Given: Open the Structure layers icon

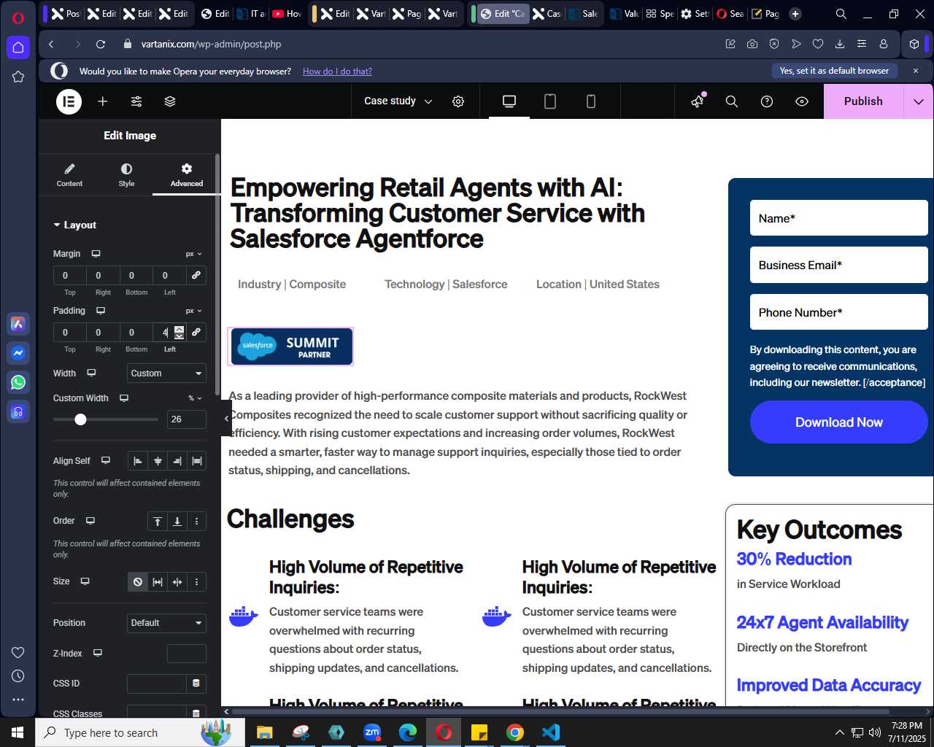Looking at the screenshot, I should 170,101.
